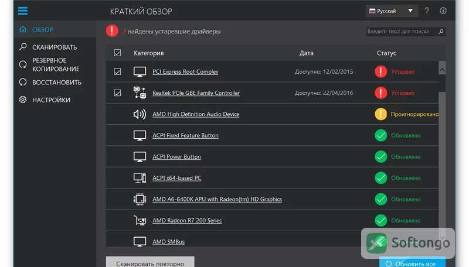Click the monitor icon of ACPI Power Button
The image size is (469, 267).
(140, 156)
